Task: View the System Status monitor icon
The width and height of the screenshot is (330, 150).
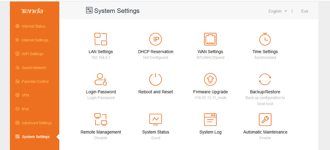Action: [155, 119]
